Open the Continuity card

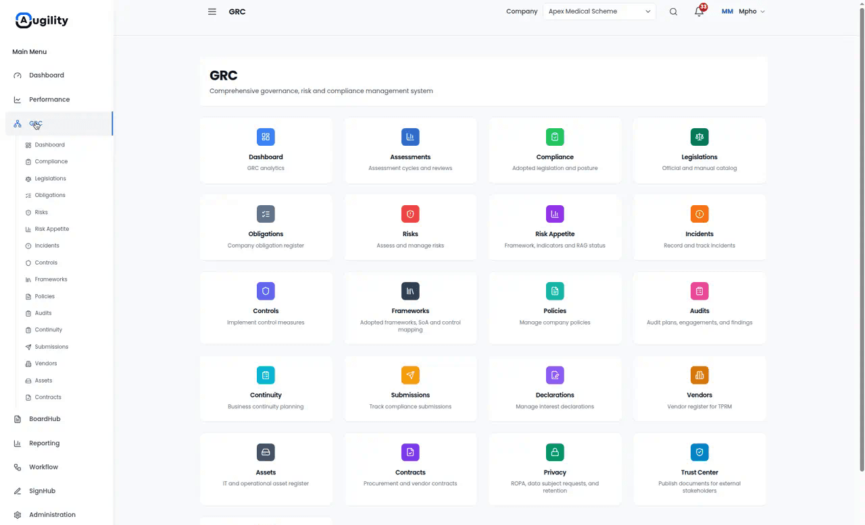click(x=266, y=389)
